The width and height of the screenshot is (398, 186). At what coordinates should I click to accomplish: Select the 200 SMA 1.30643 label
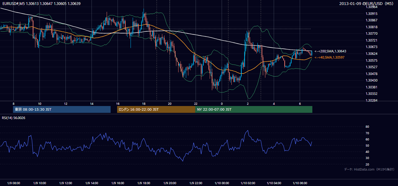pyautogui.click(x=330, y=51)
